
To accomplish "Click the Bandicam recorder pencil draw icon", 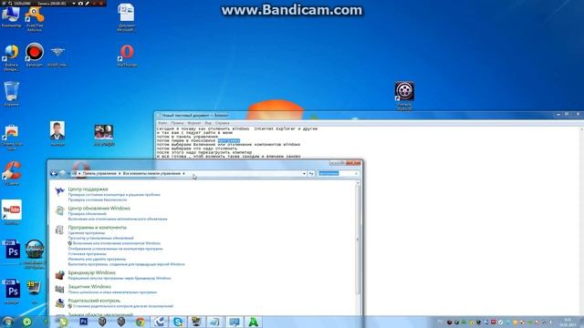I will [x=88, y=3].
